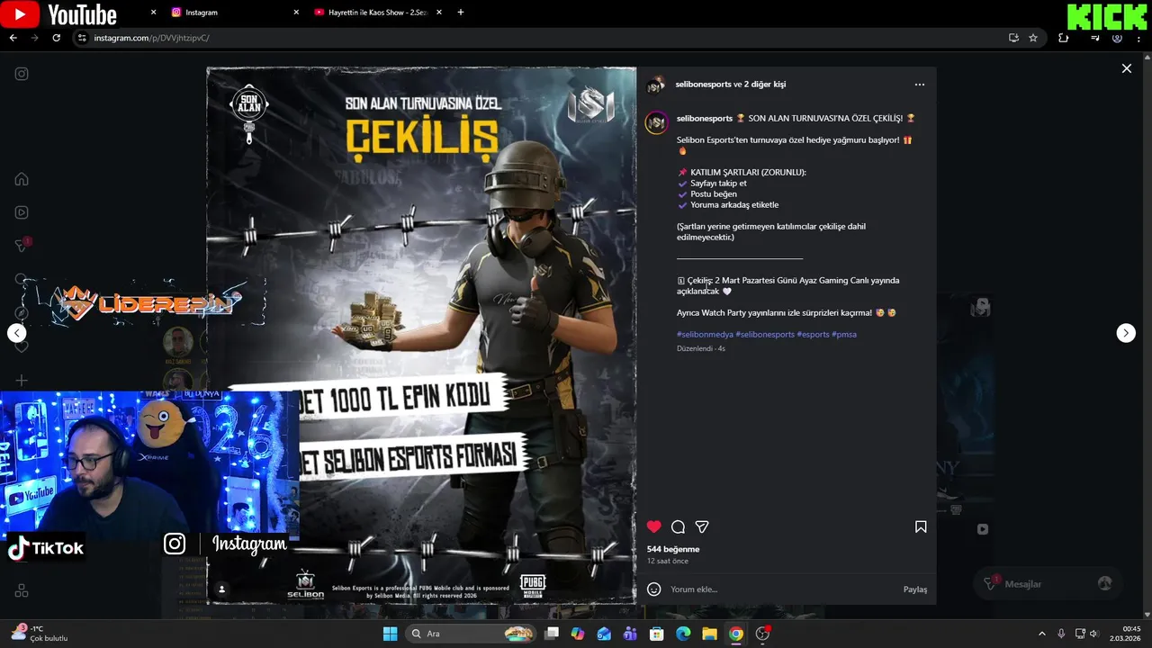Screen dimensions: 1152x648
Task: Click Chrome icon on the taskbar
Action: coord(736,634)
